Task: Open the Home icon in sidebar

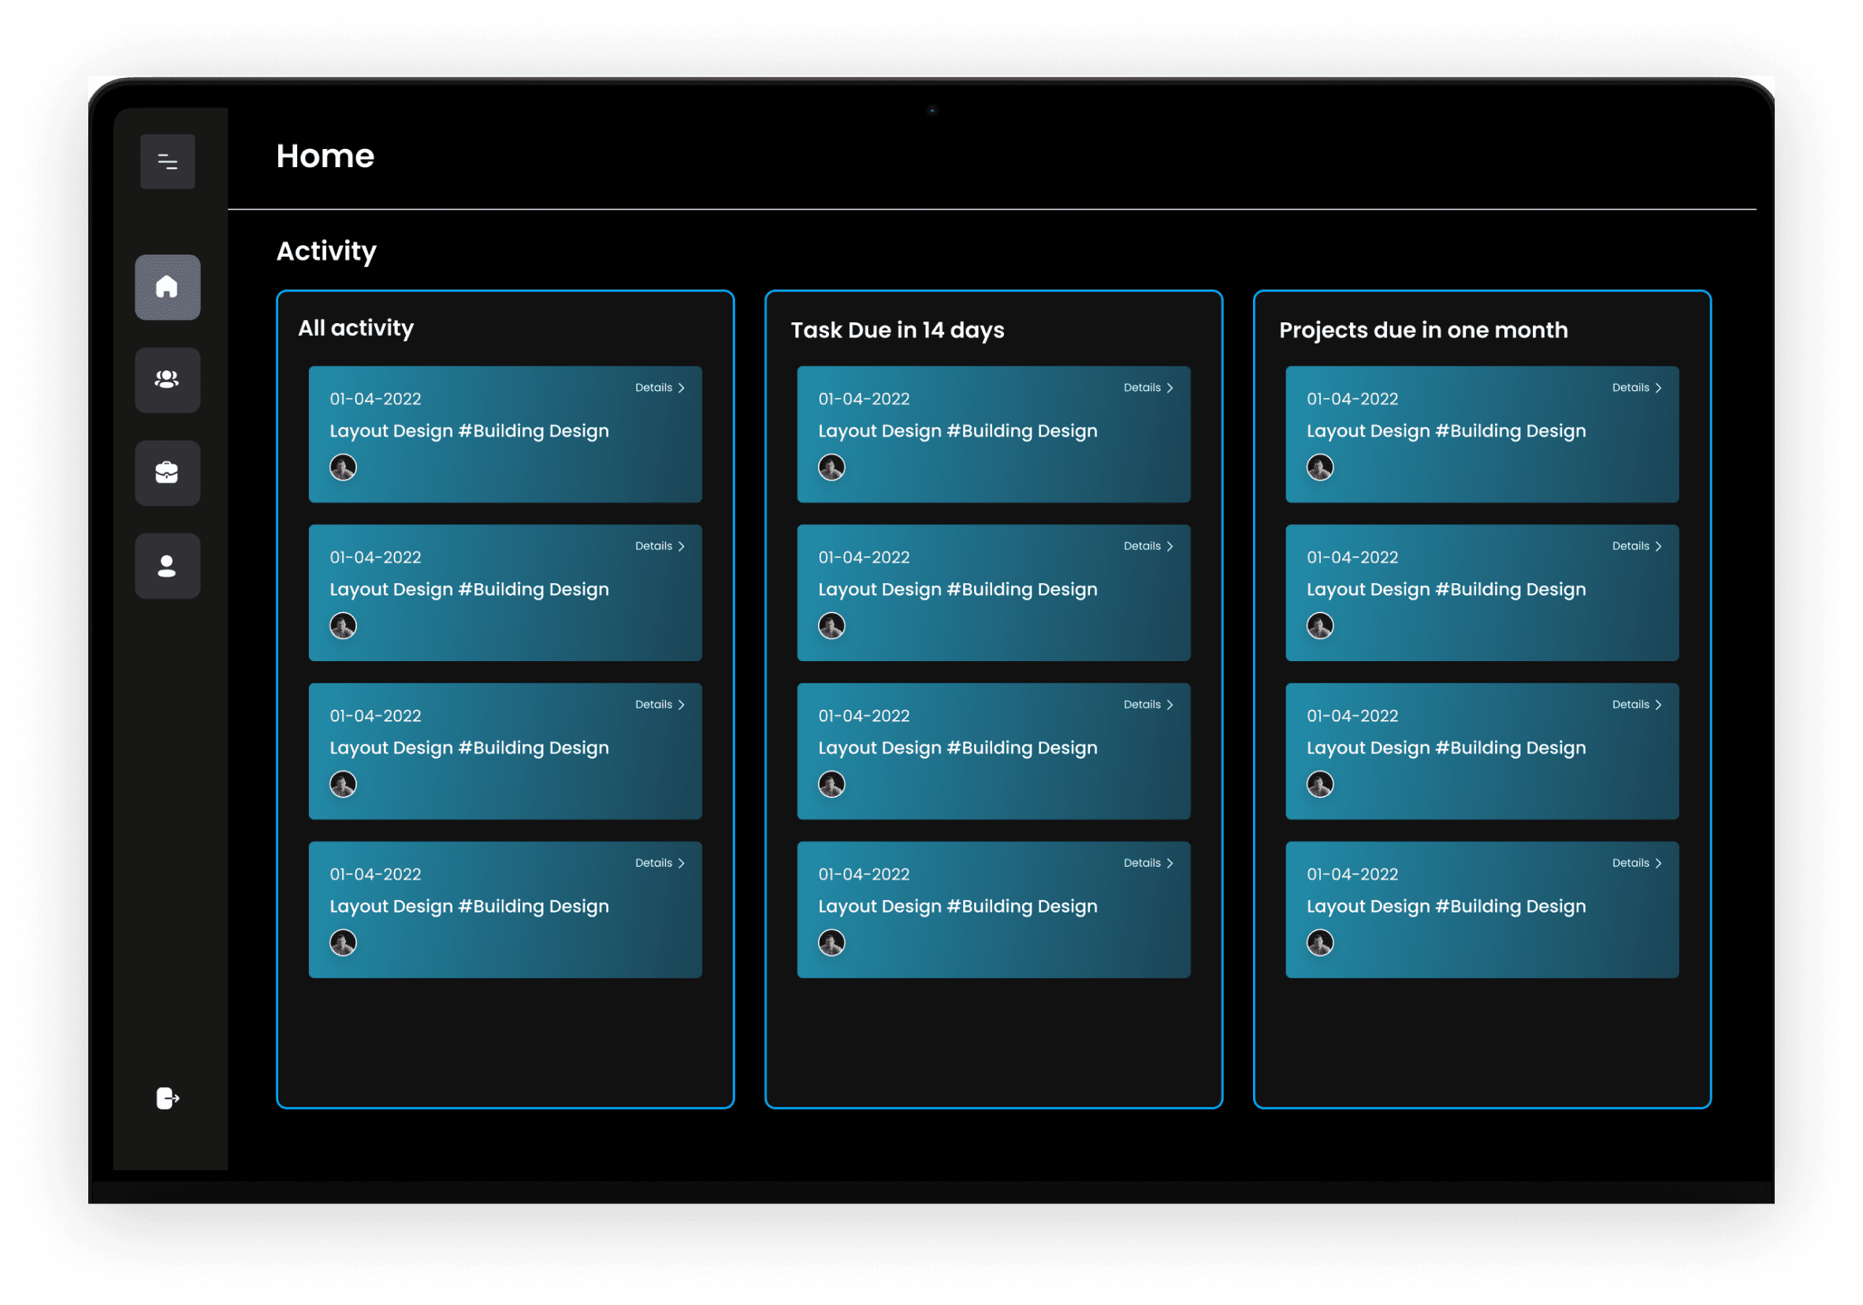Action: pyautogui.click(x=167, y=288)
